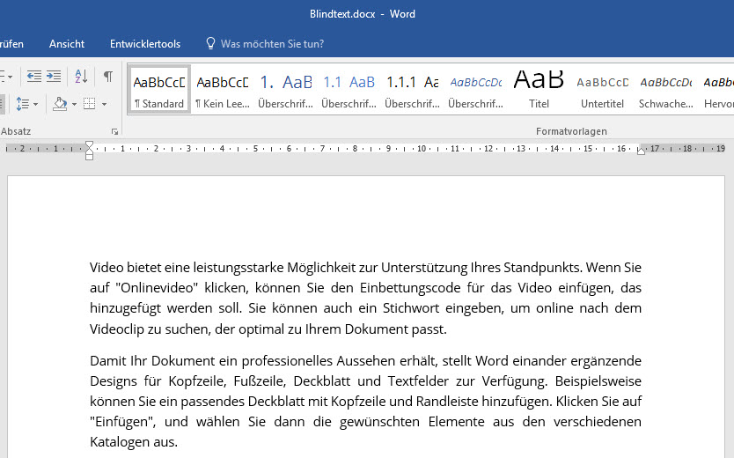Apply the 'Kein Lee...' style
Screen dimensions: 734x458
[x=223, y=89]
